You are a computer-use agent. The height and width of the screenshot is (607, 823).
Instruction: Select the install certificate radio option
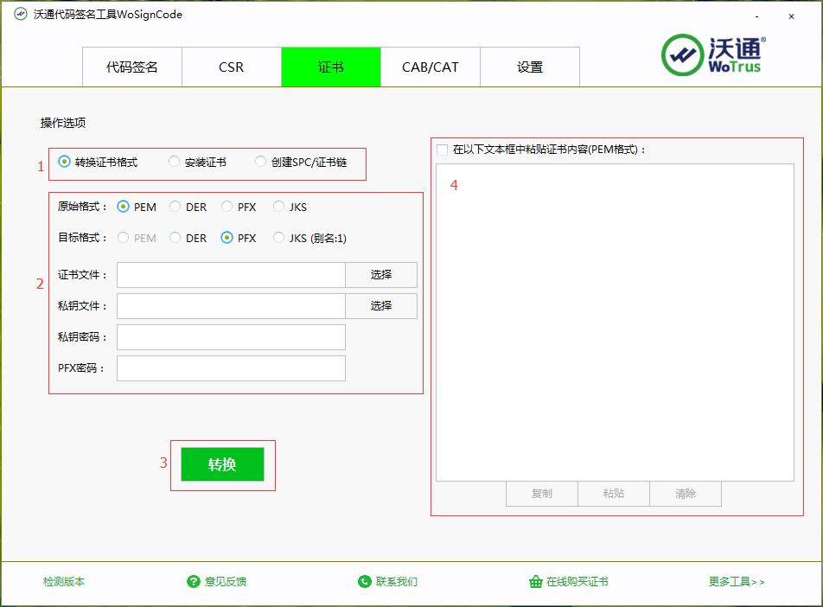click(x=175, y=162)
